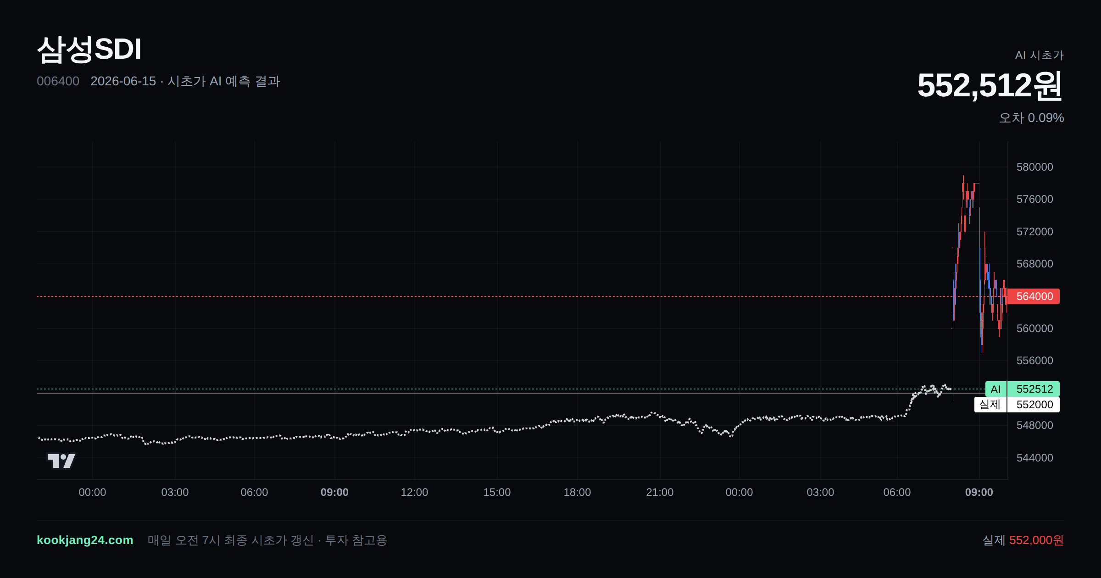Click the 오차 0.09% error text

coord(1031,118)
